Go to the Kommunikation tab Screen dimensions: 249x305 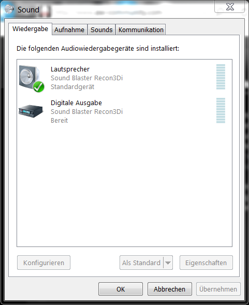pyautogui.click(x=141, y=30)
